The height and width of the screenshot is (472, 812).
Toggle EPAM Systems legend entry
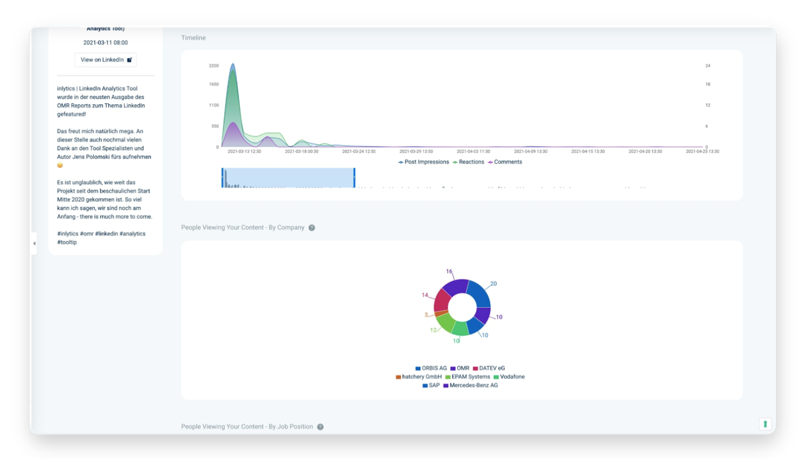(468, 377)
